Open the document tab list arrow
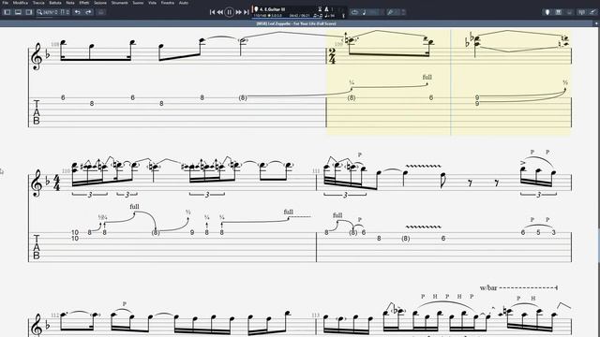 tap(596, 23)
